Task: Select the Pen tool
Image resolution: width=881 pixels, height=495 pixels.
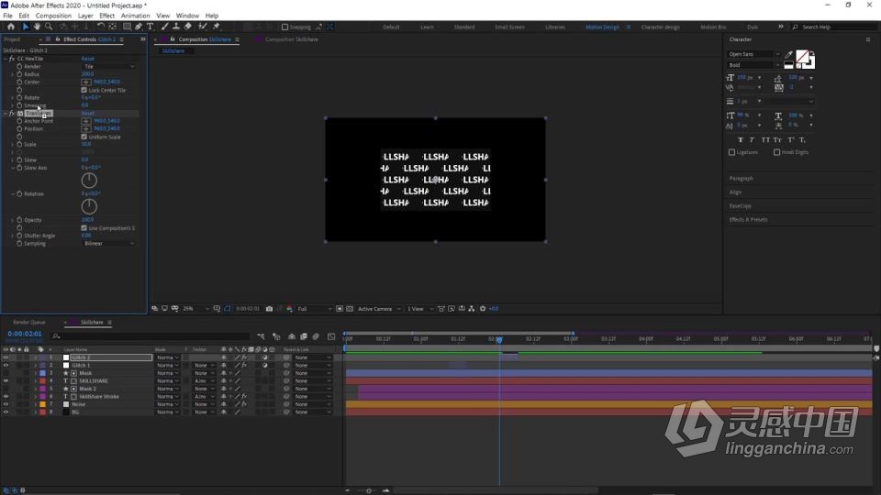Action: click(x=138, y=27)
